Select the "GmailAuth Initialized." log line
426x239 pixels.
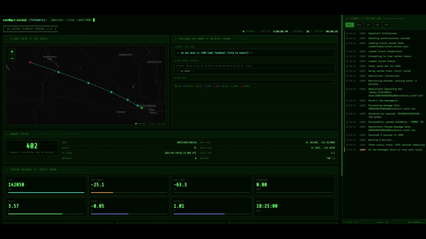(x=385, y=33)
